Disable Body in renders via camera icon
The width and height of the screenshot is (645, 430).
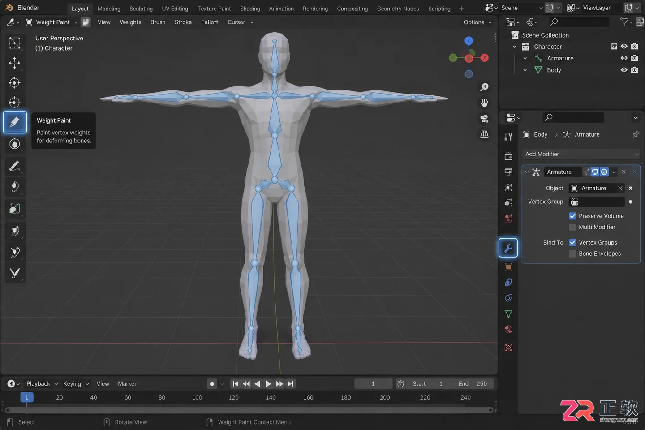pos(635,70)
